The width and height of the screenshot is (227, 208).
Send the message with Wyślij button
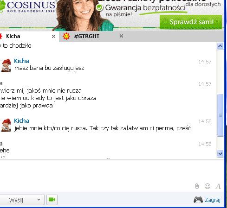pos(16,200)
